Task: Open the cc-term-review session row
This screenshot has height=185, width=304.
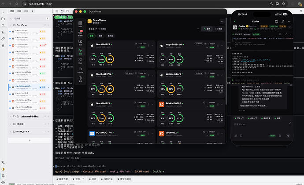Action: pyautogui.click(x=29, y=59)
